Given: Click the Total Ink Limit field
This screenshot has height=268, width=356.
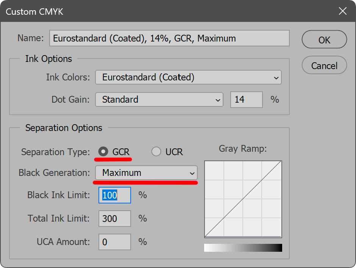Looking at the screenshot, I should 114,219.
